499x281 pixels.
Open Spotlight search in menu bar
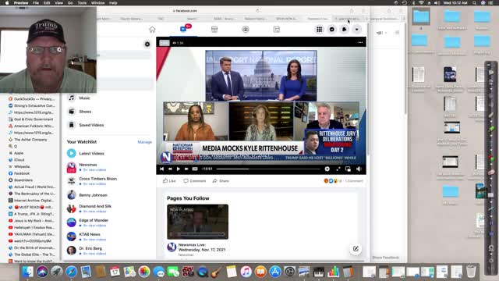tap(474, 3)
